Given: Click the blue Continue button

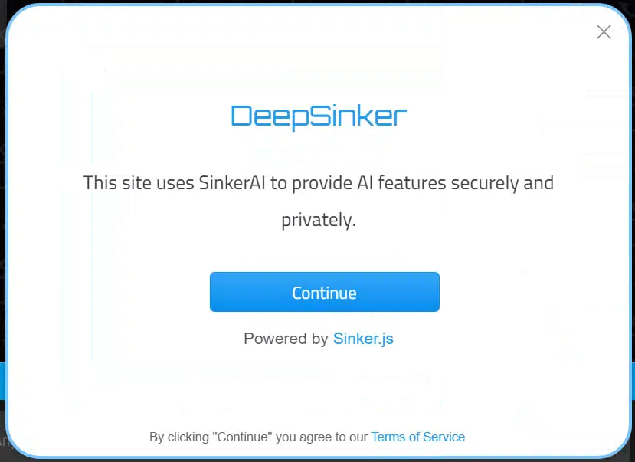Looking at the screenshot, I should point(324,292).
